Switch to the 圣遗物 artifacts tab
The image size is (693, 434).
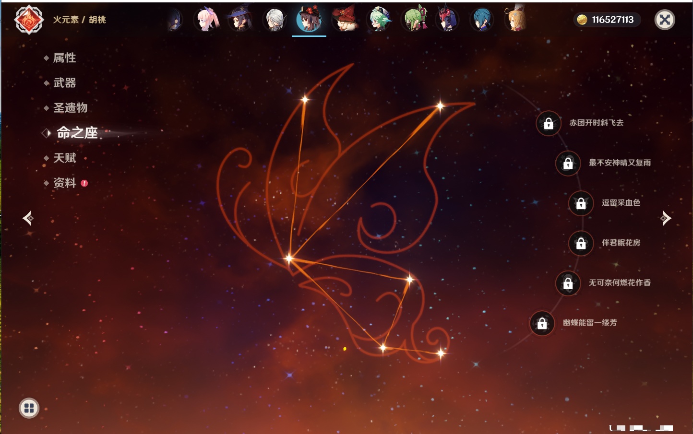pyautogui.click(x=70, y=108)
